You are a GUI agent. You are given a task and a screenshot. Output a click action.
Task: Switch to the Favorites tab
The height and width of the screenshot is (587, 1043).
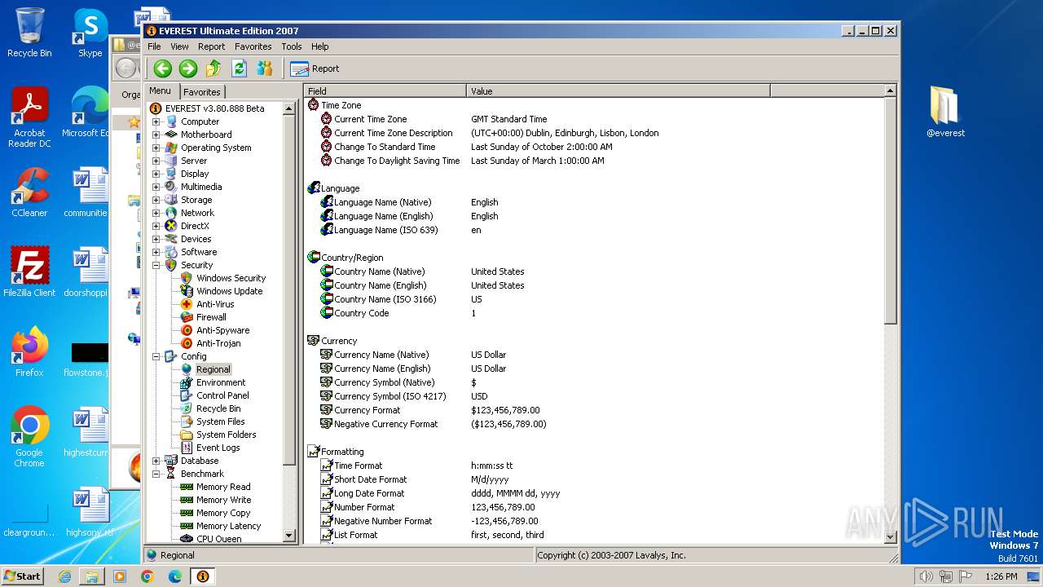(201, 92)
